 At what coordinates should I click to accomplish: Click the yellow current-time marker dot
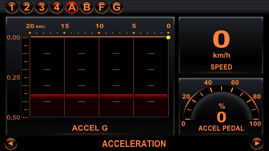[x=168, y=37]
